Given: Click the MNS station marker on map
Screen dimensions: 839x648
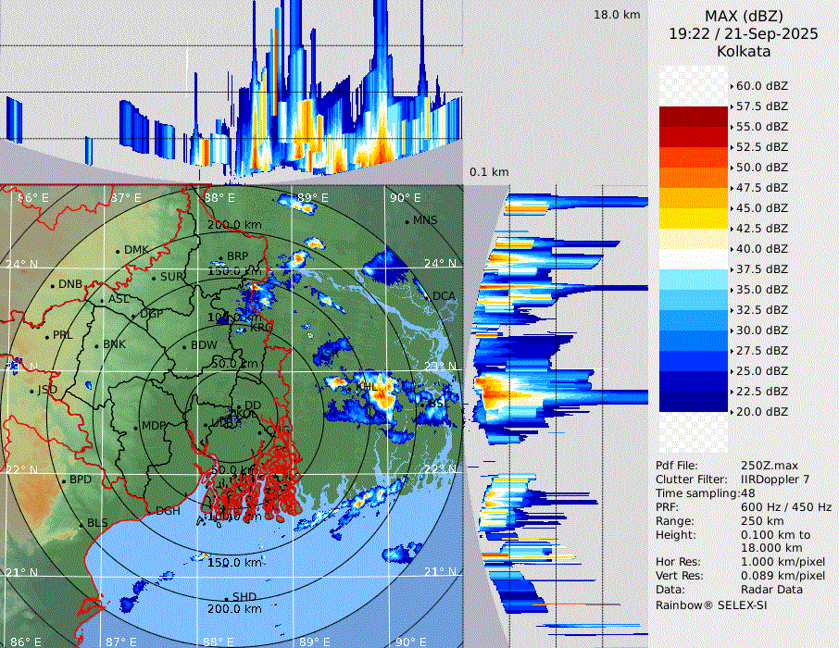Looking at the screenshot, I should (x=407, y=220).
